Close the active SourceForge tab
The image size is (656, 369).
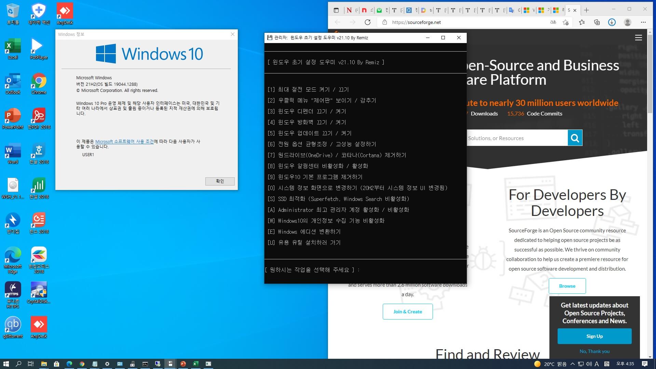pyautogui.click(x=575, y=10)
